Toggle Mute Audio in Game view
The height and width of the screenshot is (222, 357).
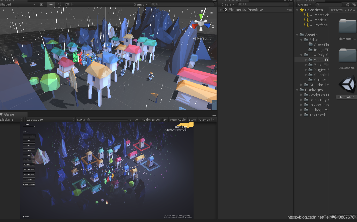click(x=178, y=120)
